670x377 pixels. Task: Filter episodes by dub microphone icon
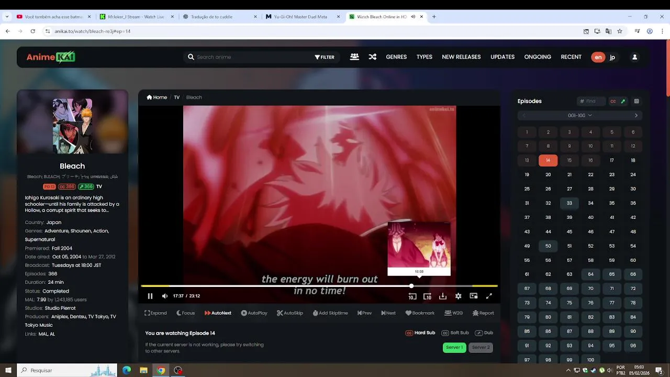pyautogui.click(x=623, y=101)
